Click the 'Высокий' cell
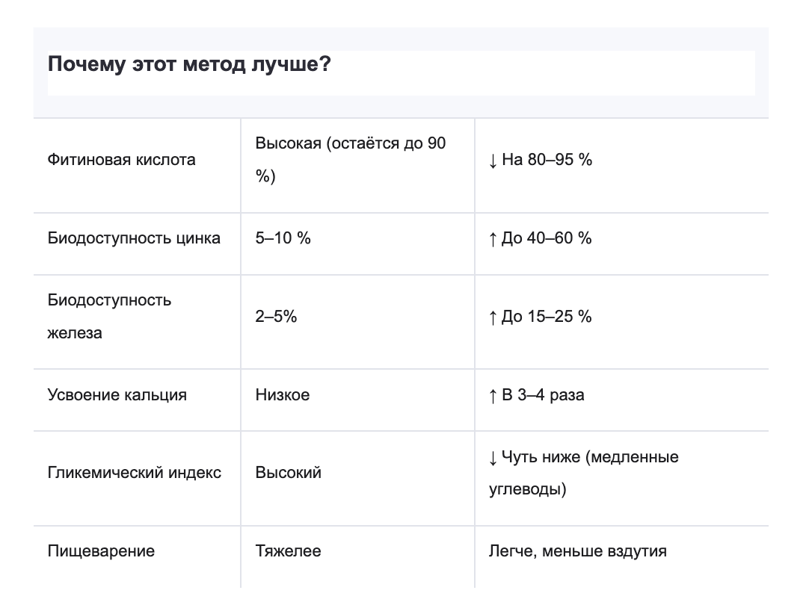This screenshot has height=602, width=809. coord(288,473)
